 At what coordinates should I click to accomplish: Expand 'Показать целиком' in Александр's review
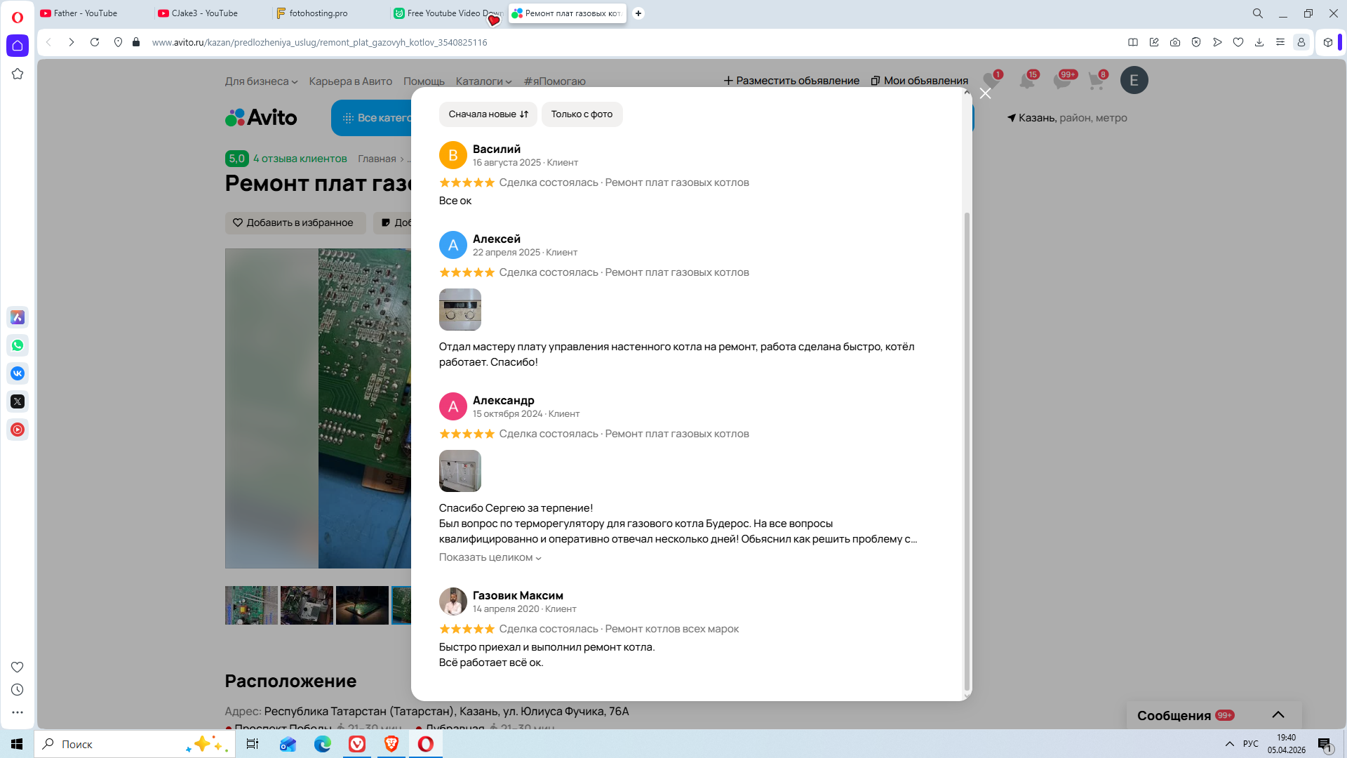(x=490, y=557)
